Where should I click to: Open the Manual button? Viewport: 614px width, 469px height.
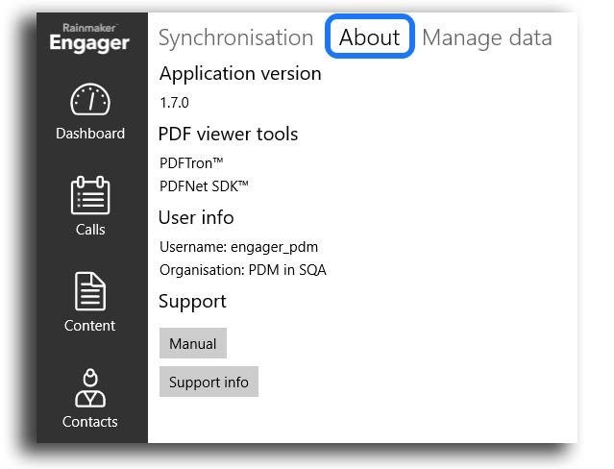point(193,343)
